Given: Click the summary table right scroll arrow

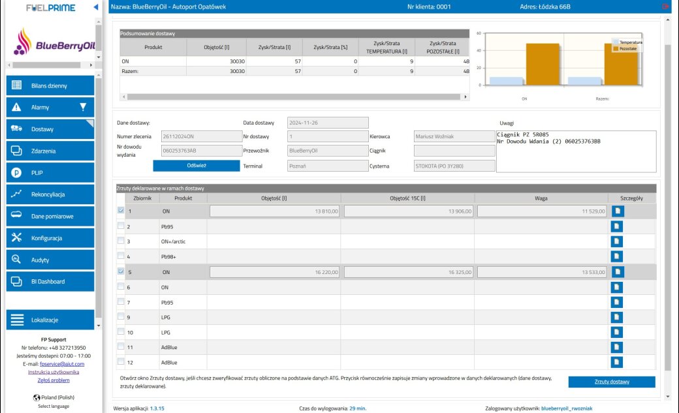Looking at the screenshot, I should click(466, 97).
